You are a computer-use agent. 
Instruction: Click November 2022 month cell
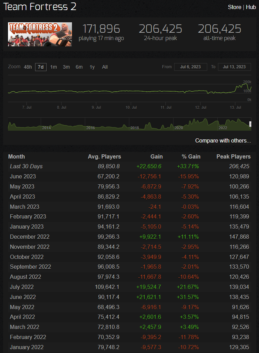30,247
